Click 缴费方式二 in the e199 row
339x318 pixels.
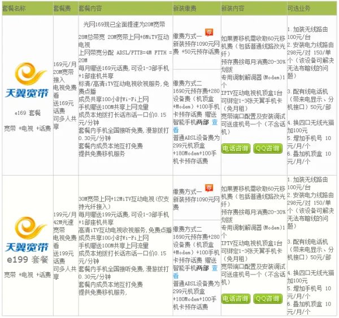(x=187, y=229)
